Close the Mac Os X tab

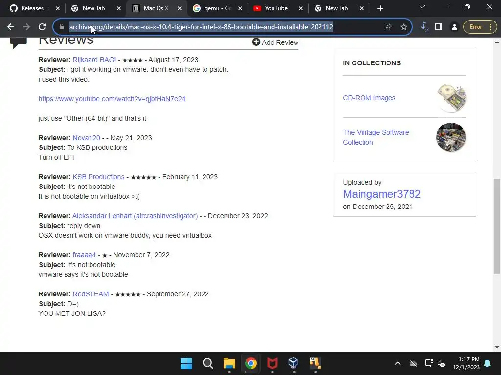[x=180, y=9]
